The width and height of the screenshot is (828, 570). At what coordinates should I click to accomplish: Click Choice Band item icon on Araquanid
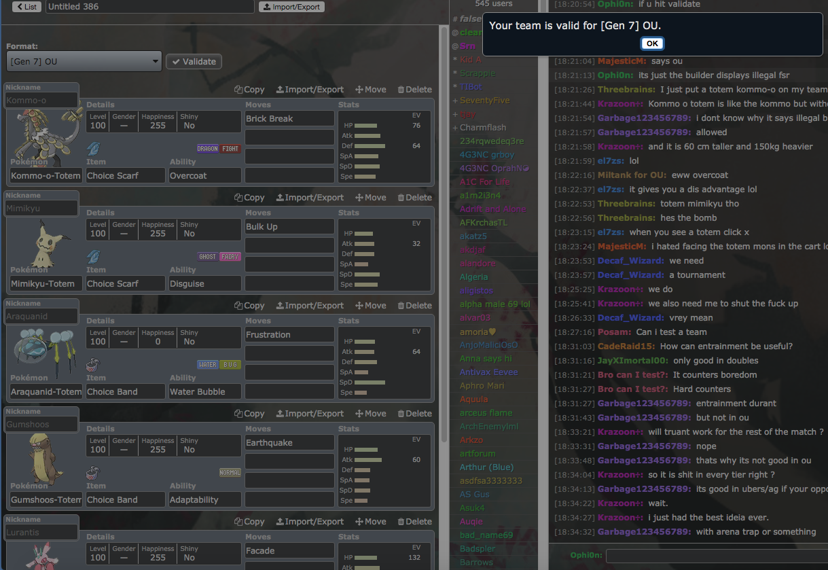click(93, 364)
